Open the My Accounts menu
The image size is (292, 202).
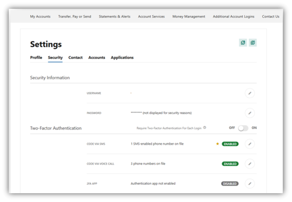tap(40, 16)
